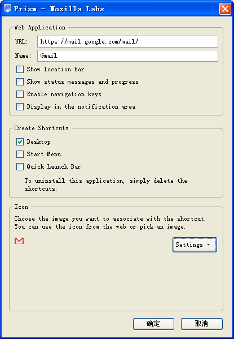Enable Start Menu shortcut
The width and height of the screenshot is (234, 339).
pyautogui.click(x=20, y=154)
